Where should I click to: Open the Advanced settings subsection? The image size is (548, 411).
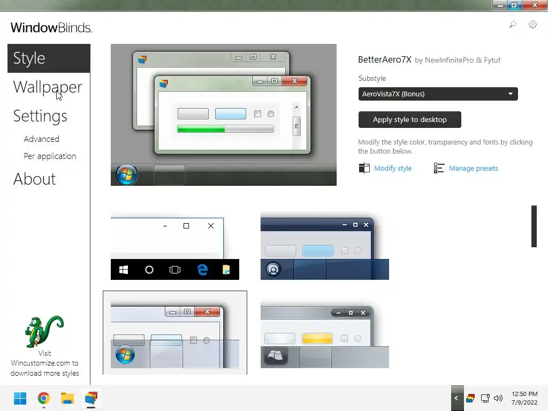41,139
